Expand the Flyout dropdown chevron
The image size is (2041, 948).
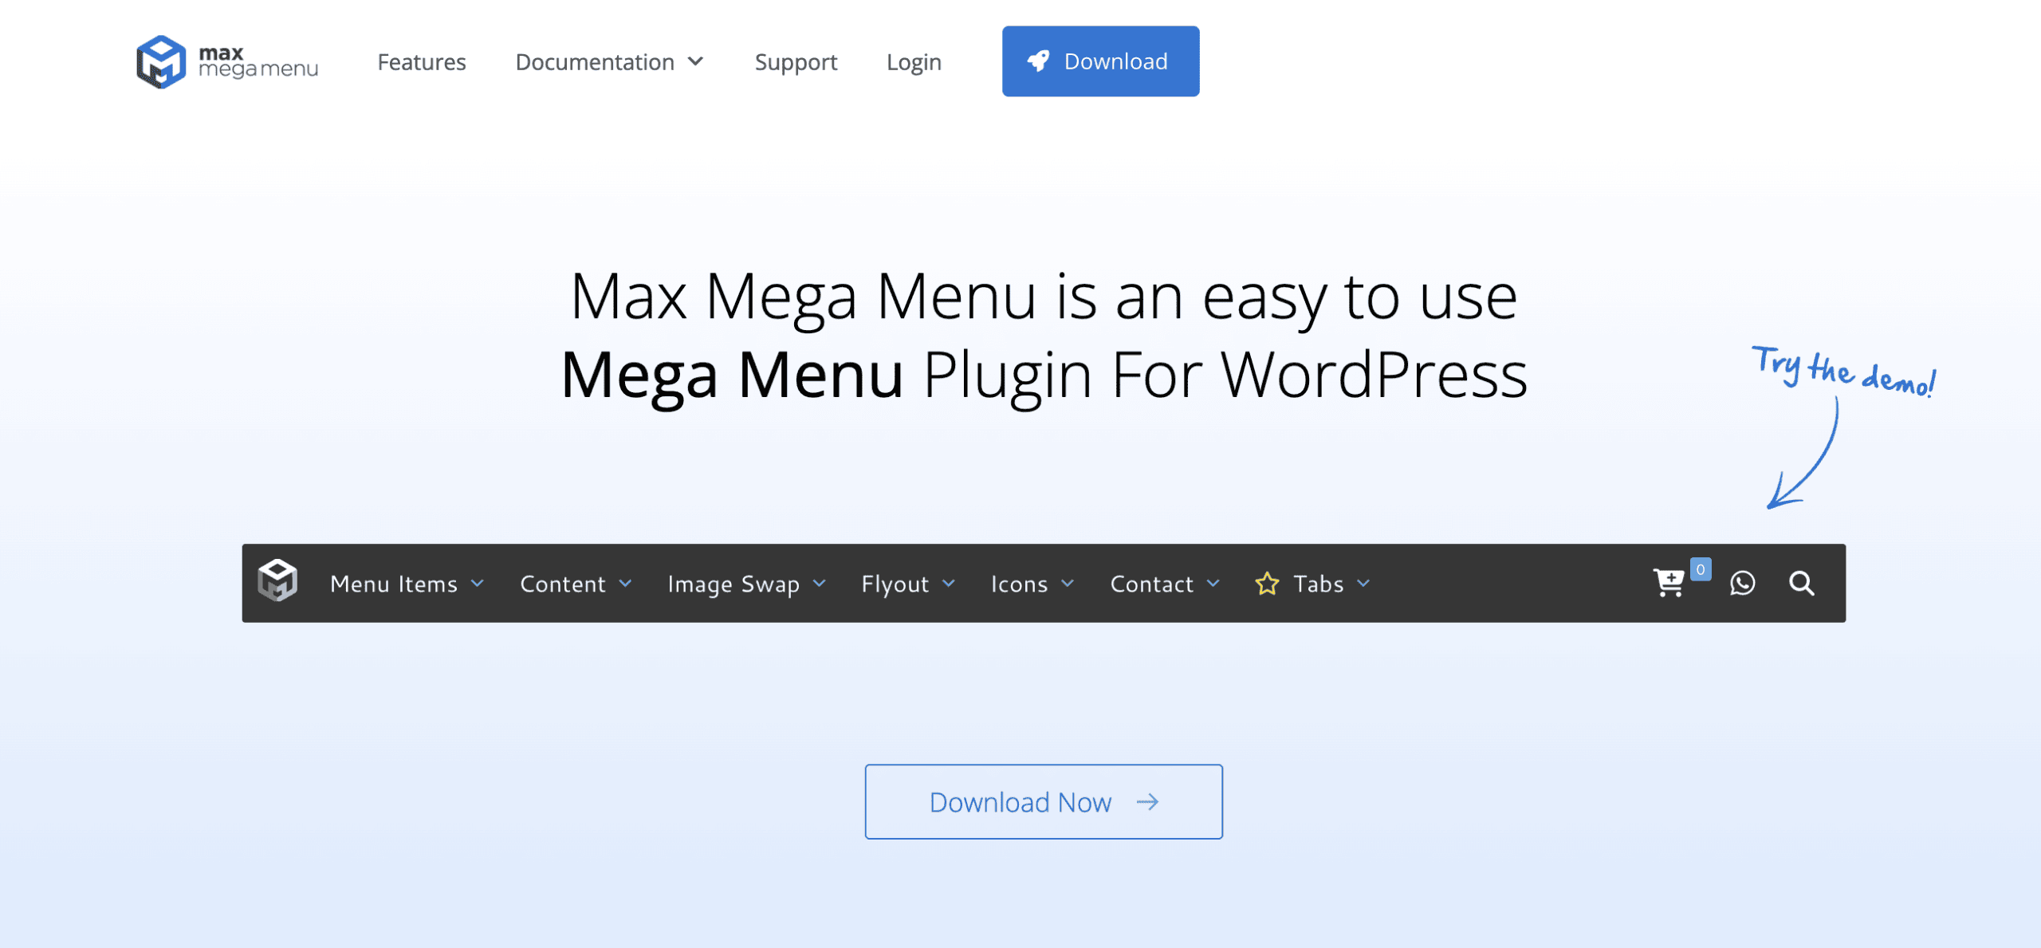948,584
